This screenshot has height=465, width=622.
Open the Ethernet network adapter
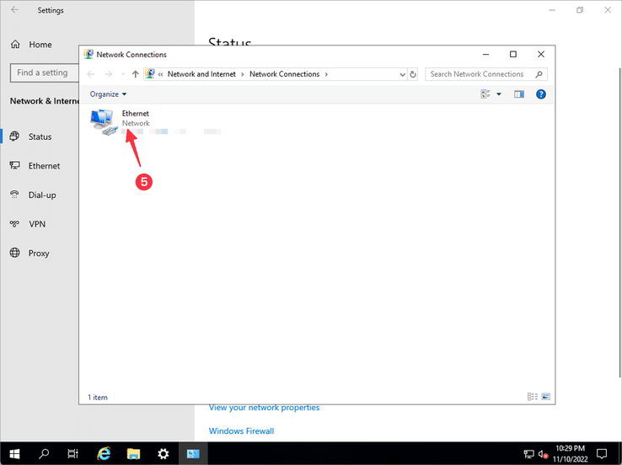(106, 123)
